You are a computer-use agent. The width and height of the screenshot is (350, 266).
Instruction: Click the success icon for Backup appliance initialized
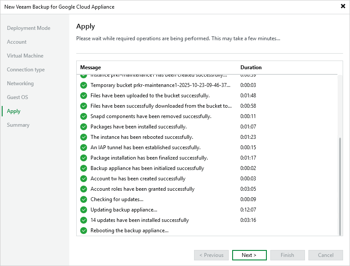tap(84, 168)
